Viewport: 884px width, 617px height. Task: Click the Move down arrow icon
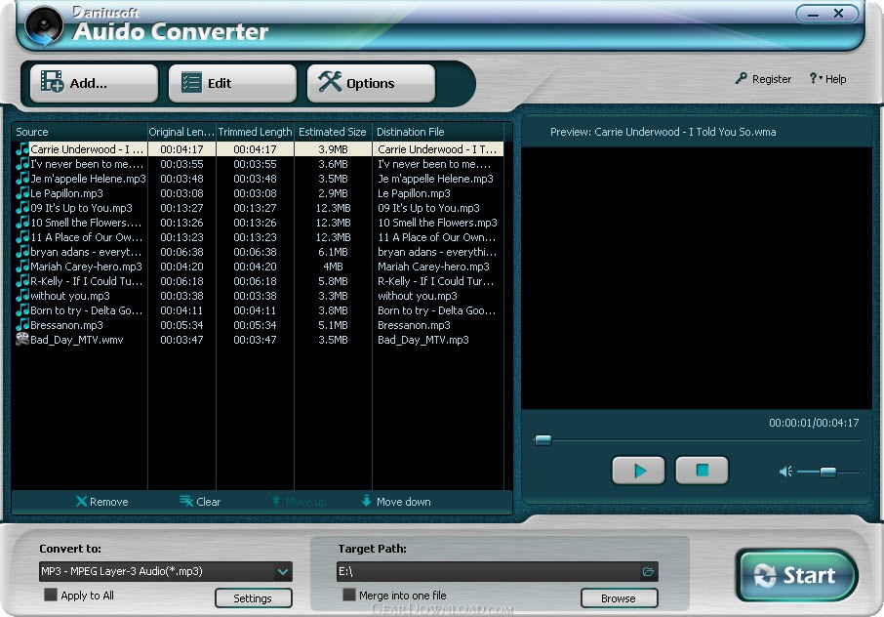(x=366, y=501)
